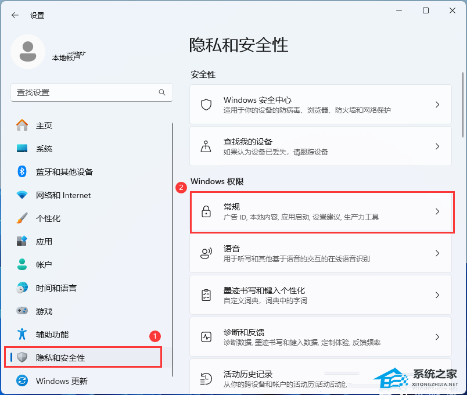Image resolution: width=467 pixels, height=395 pixels.
Task: Click the back arrow icon
Action: coord(15,15)
